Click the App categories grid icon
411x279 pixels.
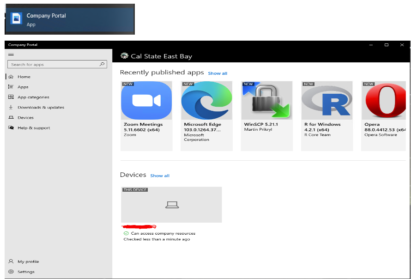11,97
